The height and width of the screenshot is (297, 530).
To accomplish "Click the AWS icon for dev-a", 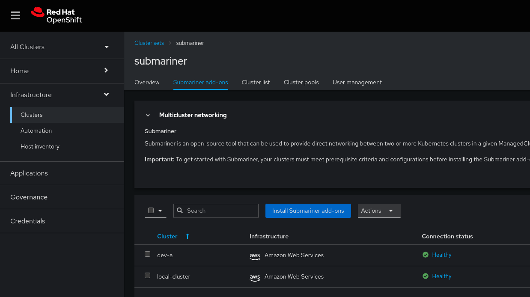I will [255, 255].
